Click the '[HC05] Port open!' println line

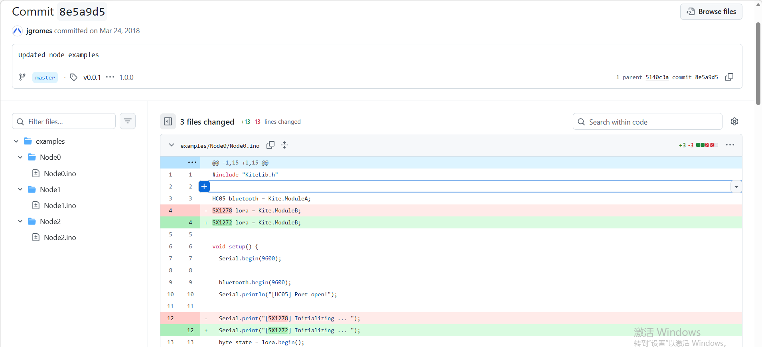click(278, 294)
